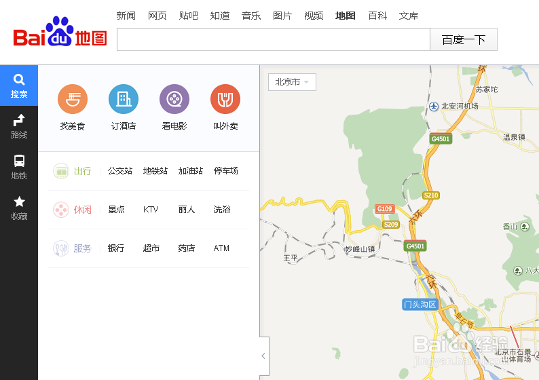Search for ATM locations

coord(221,248)
